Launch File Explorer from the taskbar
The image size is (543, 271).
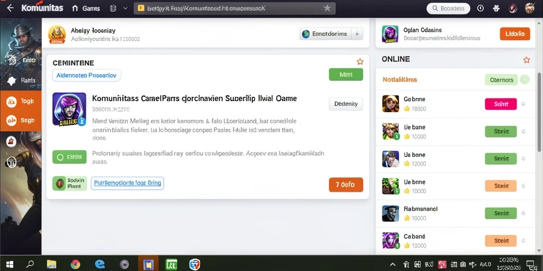51,265
